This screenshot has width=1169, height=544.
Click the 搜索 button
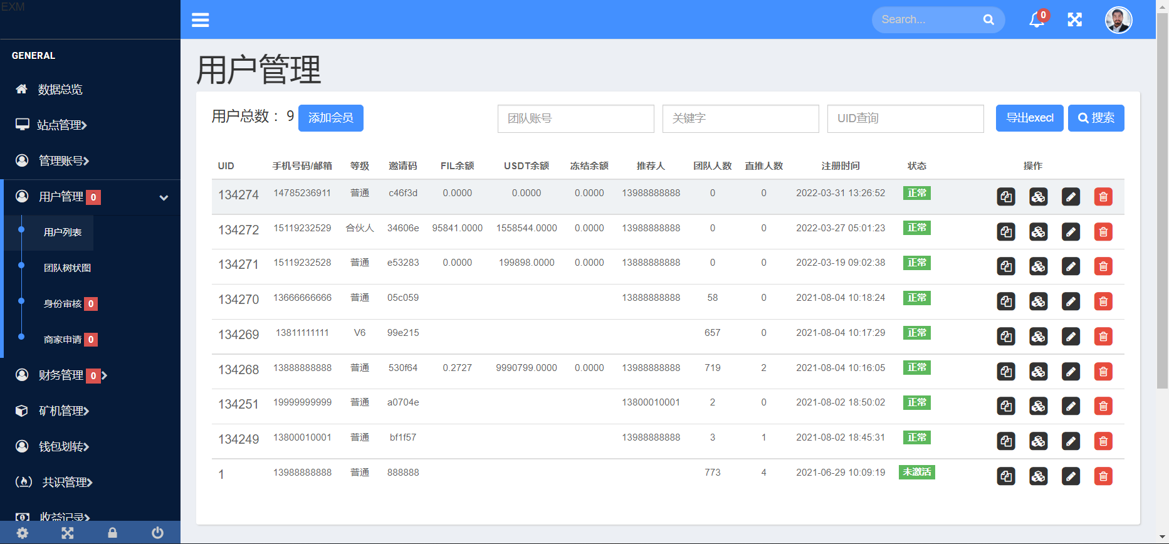click(x=1096, y=118)
